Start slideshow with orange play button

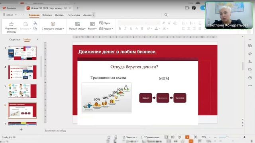pos(187,137)
